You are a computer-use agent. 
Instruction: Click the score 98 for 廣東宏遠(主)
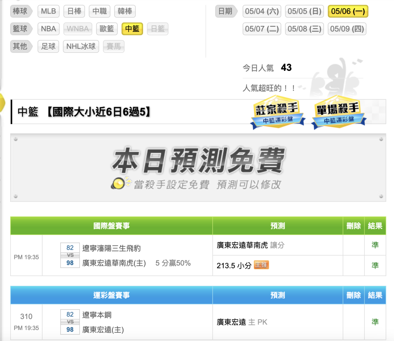tap(70, 329)
